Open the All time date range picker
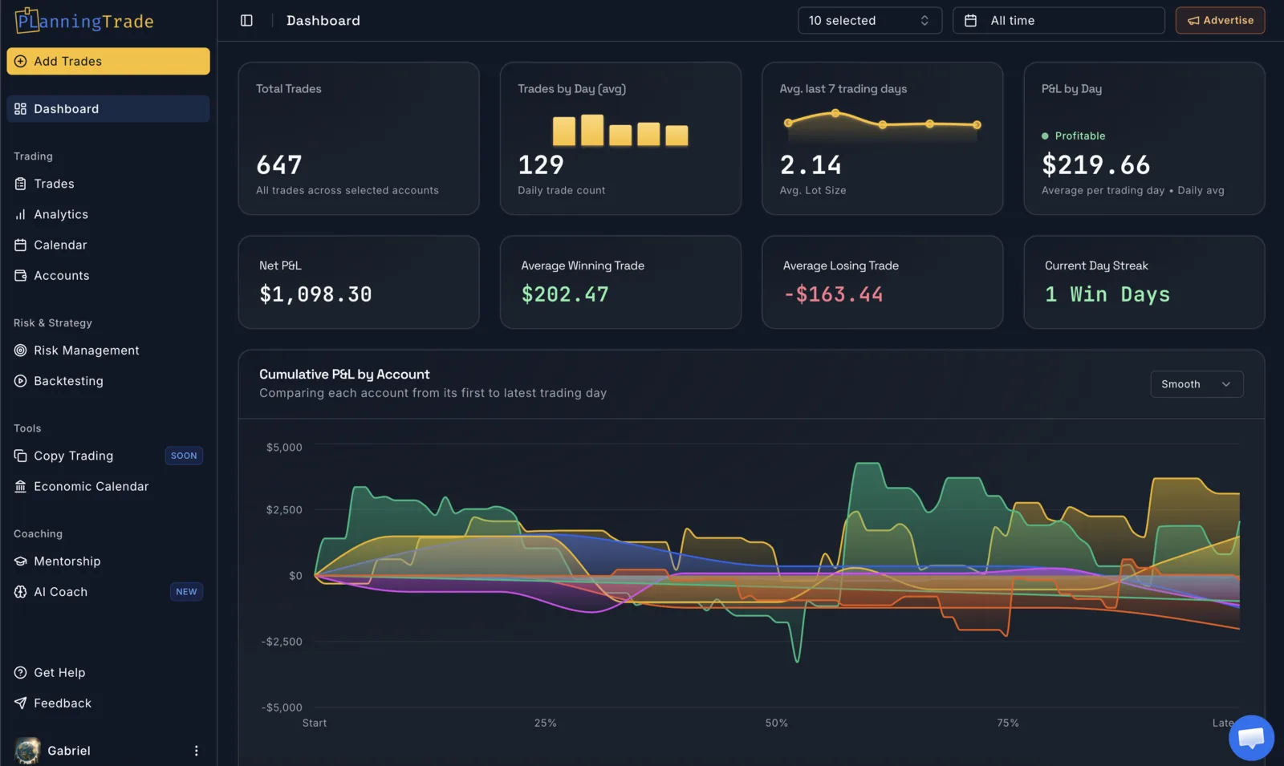 pyautogui.click(x=1058, y=20)
